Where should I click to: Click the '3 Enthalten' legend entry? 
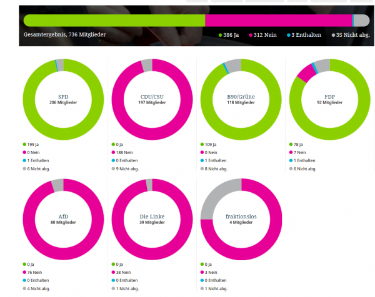point(304,35)
